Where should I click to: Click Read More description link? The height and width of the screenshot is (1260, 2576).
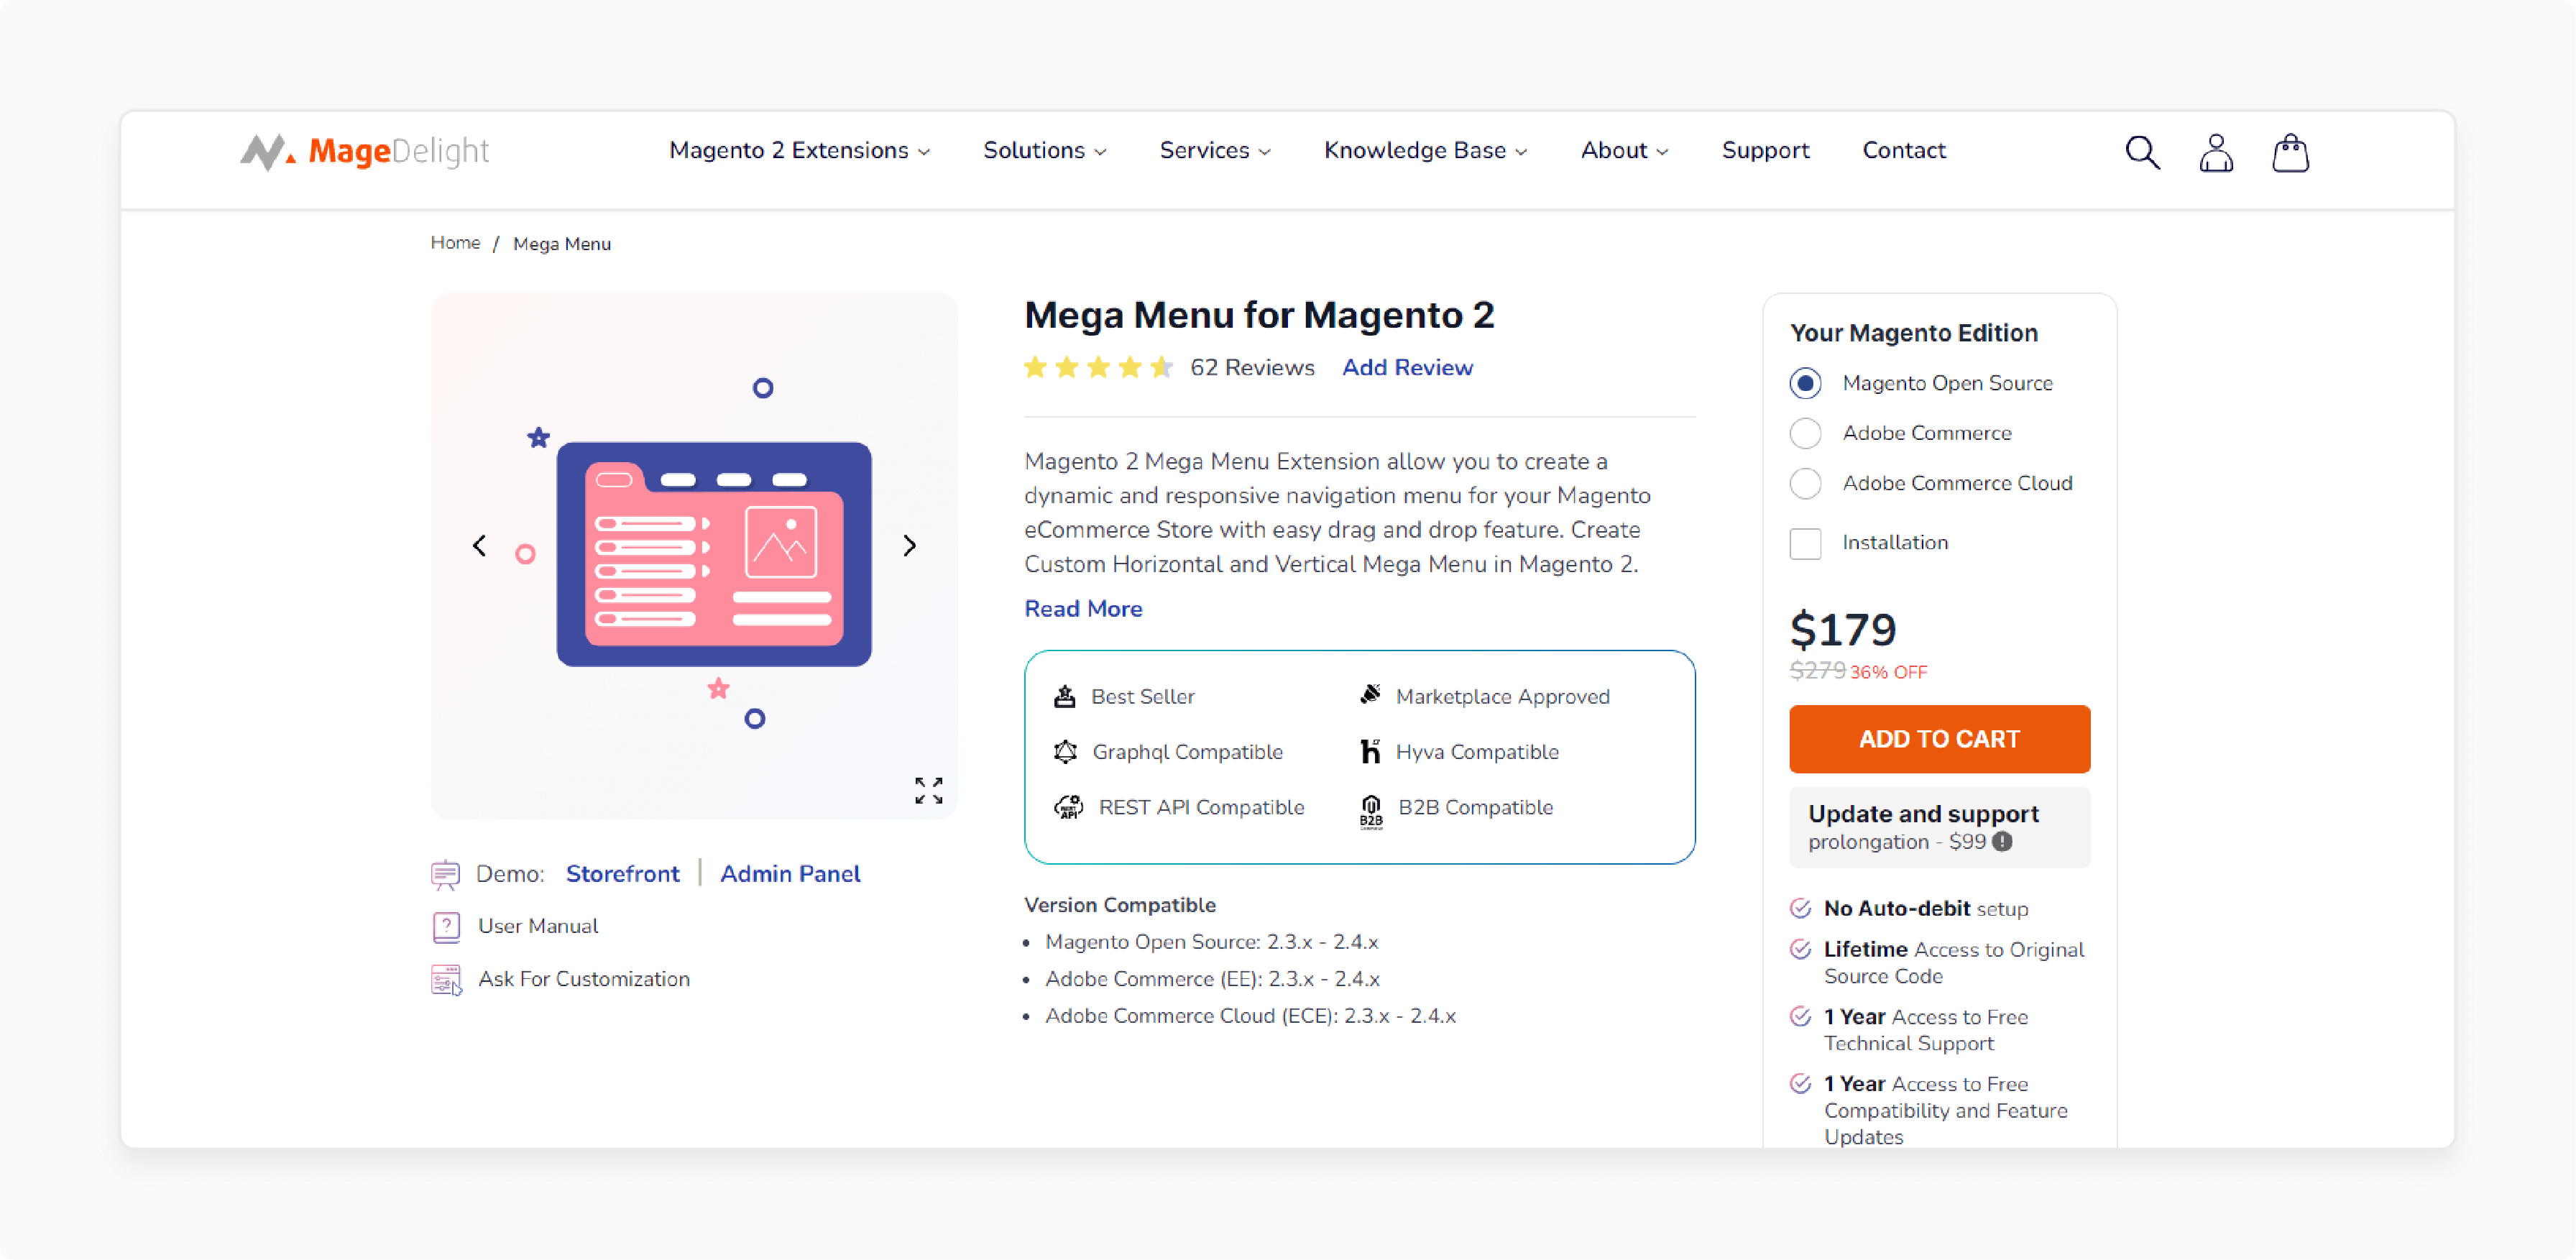click(1083, 608)
